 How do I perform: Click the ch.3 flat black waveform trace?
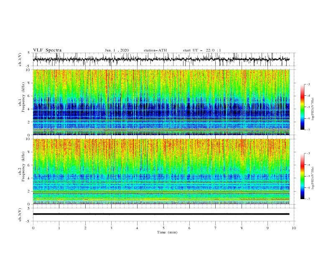[x=161, y=214]
